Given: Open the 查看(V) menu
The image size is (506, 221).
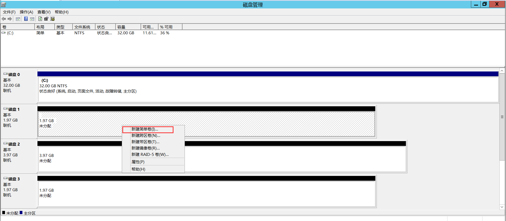Looking at the screenshot, I should click(44, 12).
